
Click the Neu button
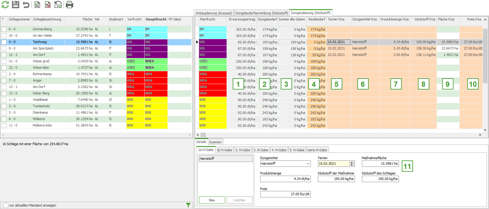pyautogui.click(x=212, y=200)
